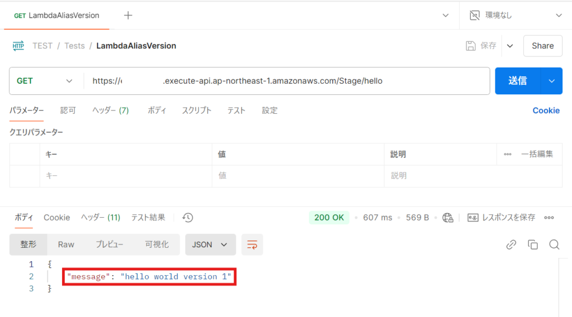Open a new request tab with plus icon
The image size is (572, 317).
[x=128, y=15]
